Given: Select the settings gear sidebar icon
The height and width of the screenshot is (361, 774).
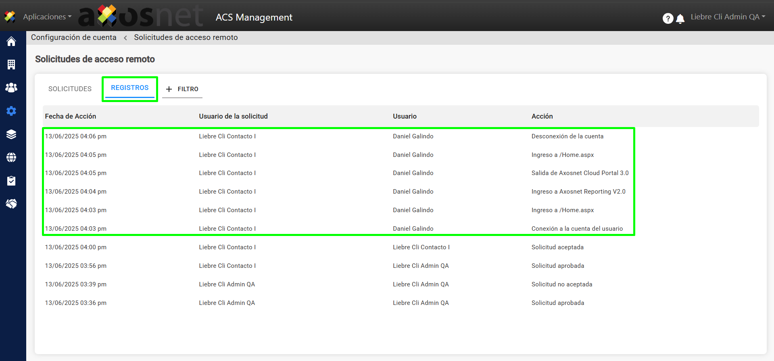Looking at the screenshot, I should (x=11, y=111).
